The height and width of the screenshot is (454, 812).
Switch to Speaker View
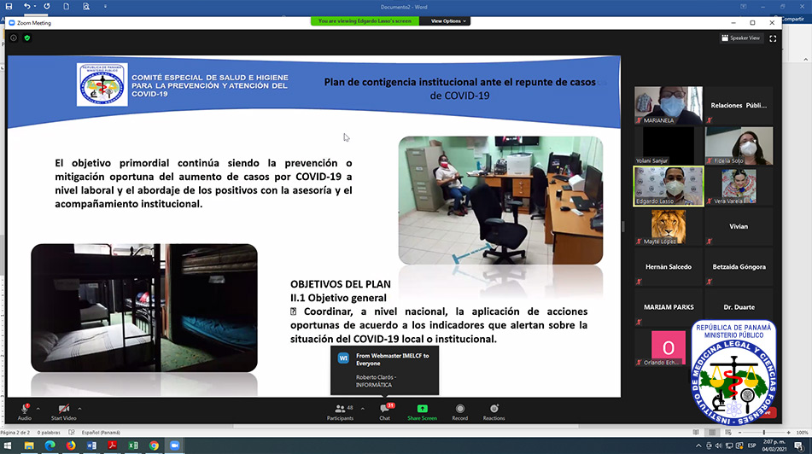[741, 38]
